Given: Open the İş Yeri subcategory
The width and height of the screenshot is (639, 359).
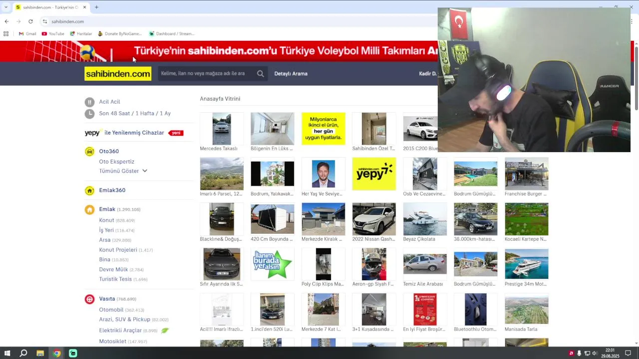Looking at the screenshot, I should (x=106, y=230).
